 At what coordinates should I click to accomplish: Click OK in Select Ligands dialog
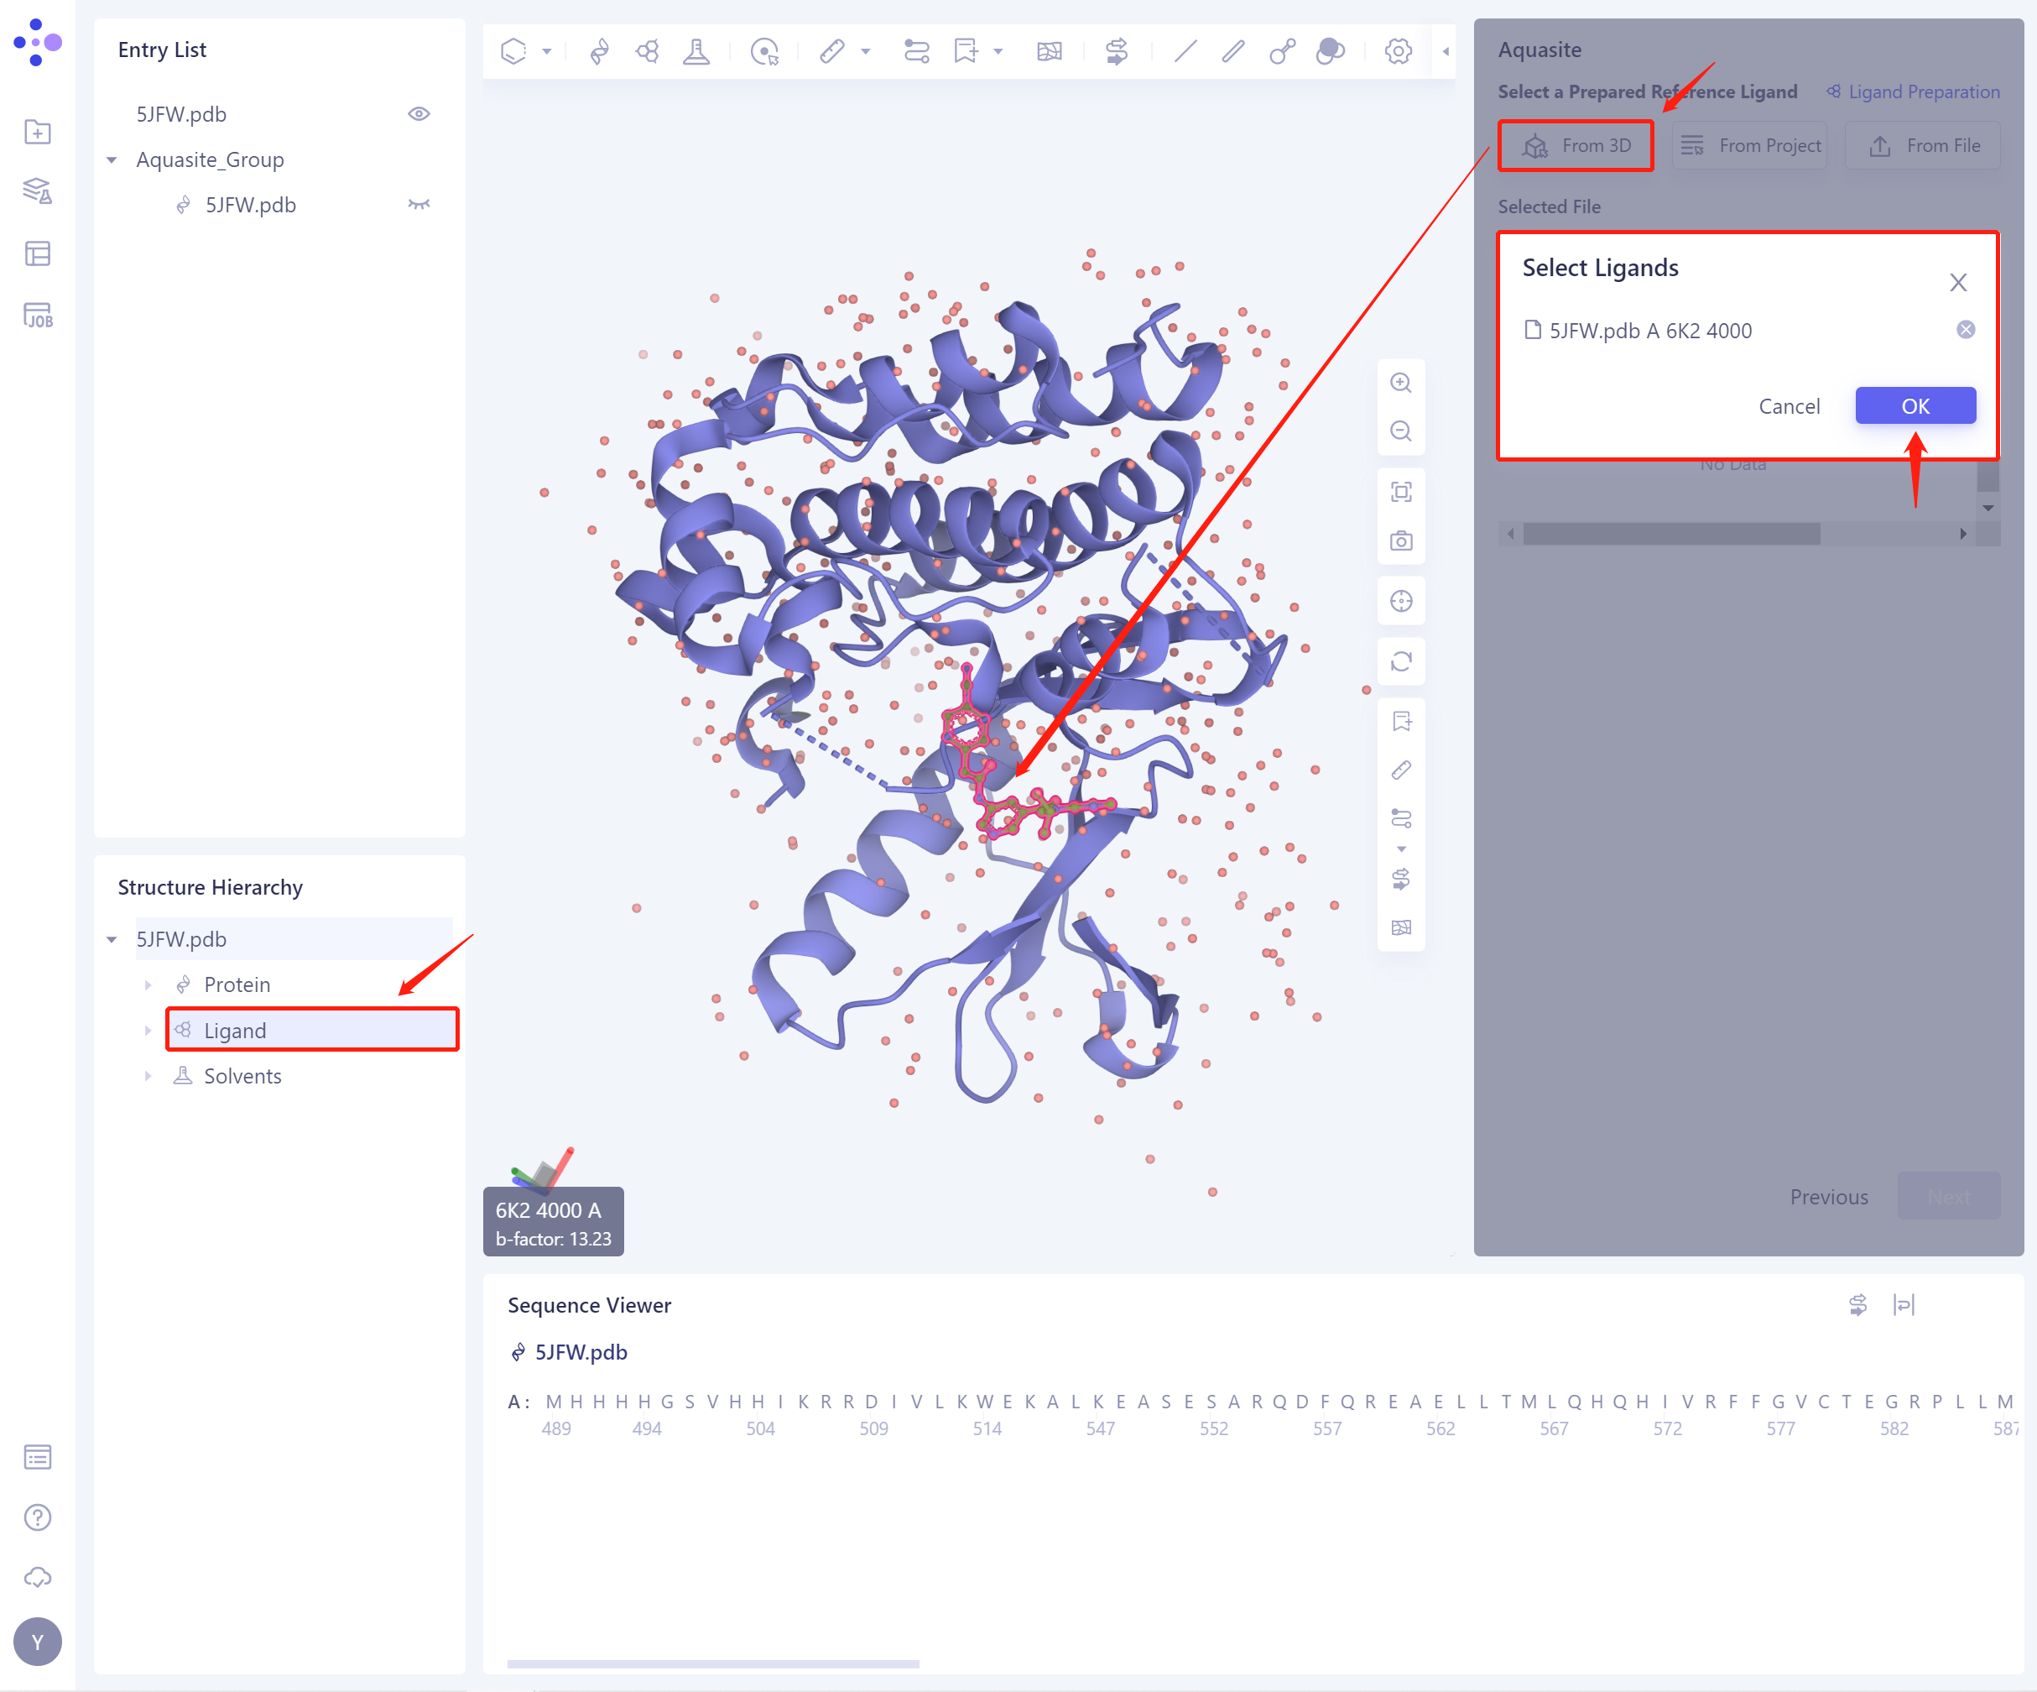tap(1915, 405)
